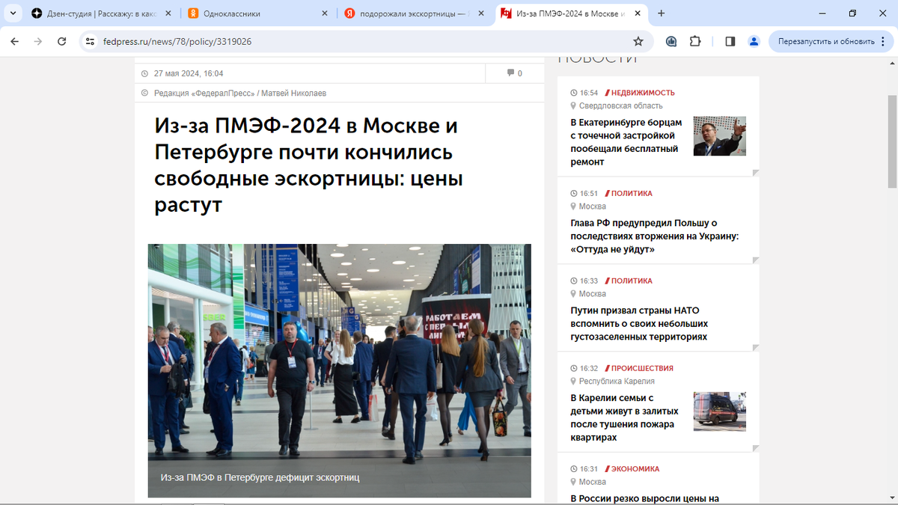Click the article headline about ПМЭФ-2024
This screenshot has height=505, width=898.
click(x=308, y=165)
